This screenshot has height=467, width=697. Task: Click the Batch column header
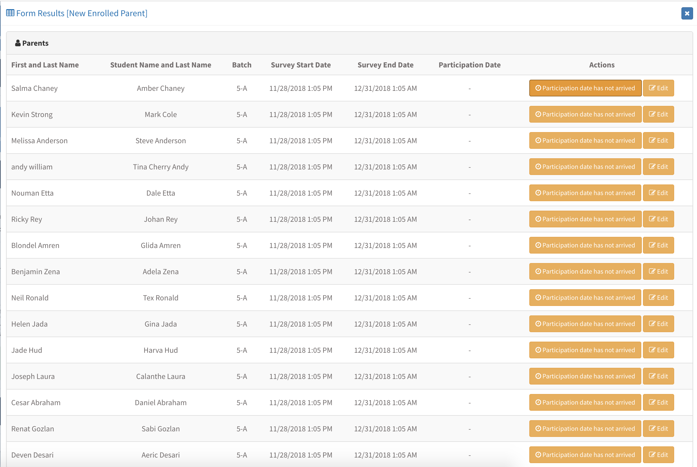tap(242, 65)
